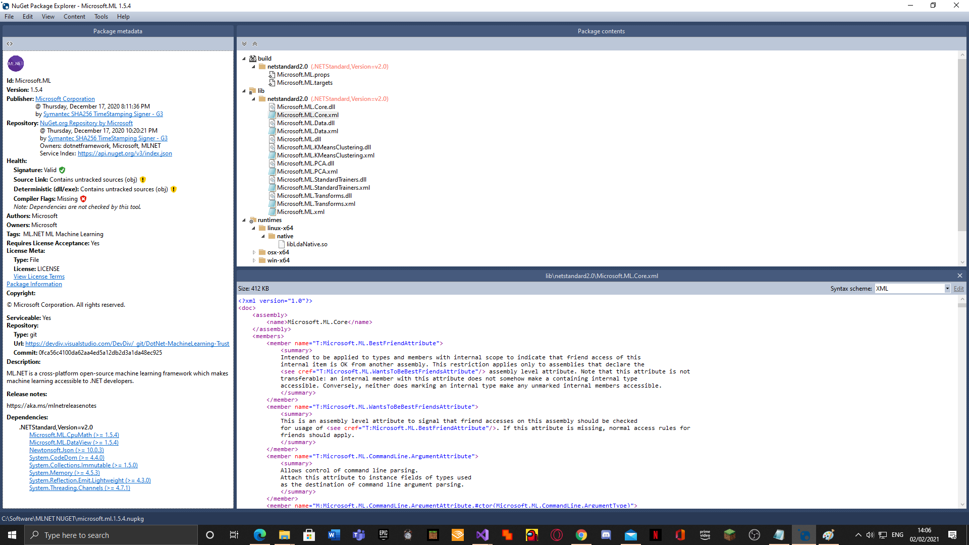The width and height of the screenshot is (969, 545).
Task: Open the View License Terms link
Action: click(x=39, y=277)
